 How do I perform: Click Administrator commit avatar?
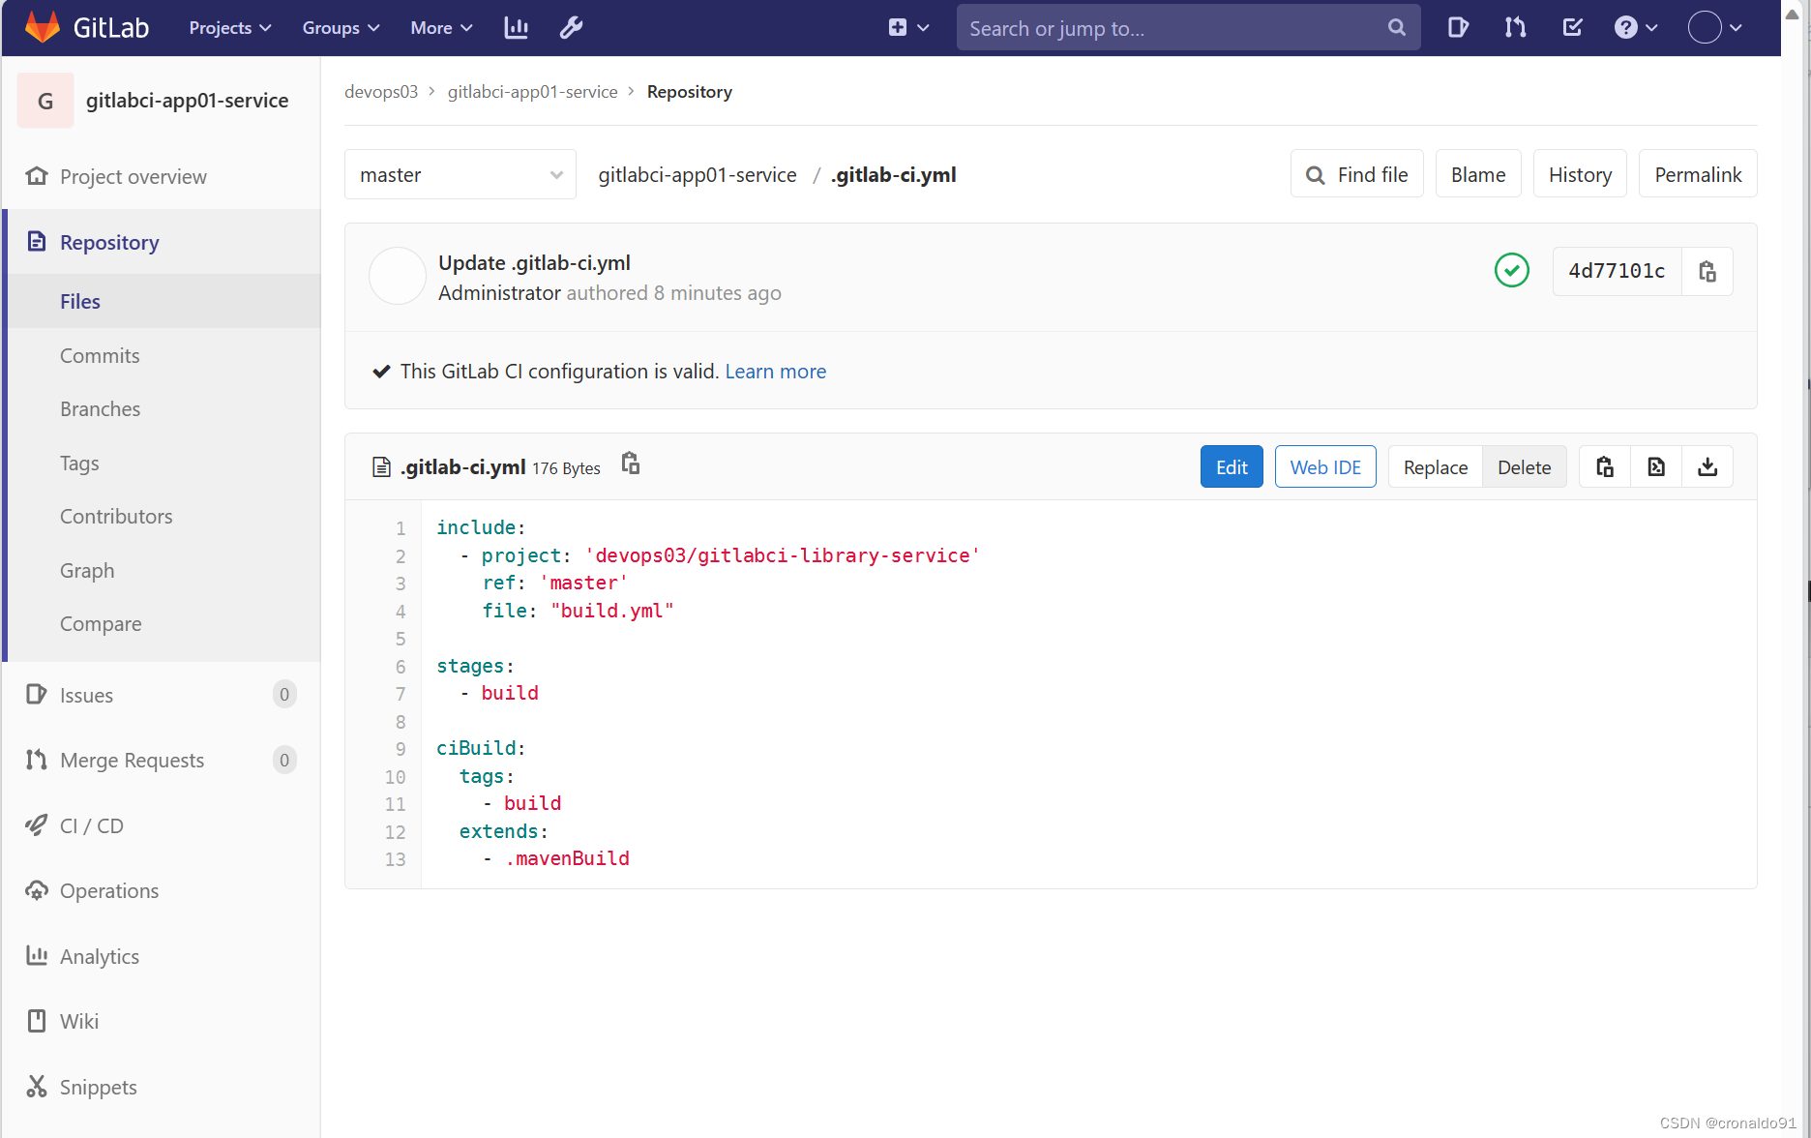(398, 276)
